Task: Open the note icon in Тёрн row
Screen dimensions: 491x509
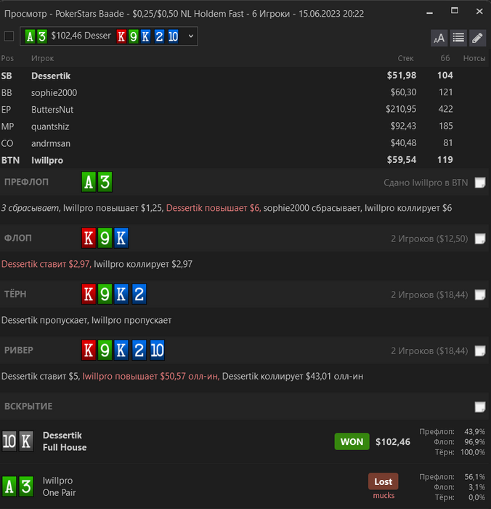Action: pos(480,294)
